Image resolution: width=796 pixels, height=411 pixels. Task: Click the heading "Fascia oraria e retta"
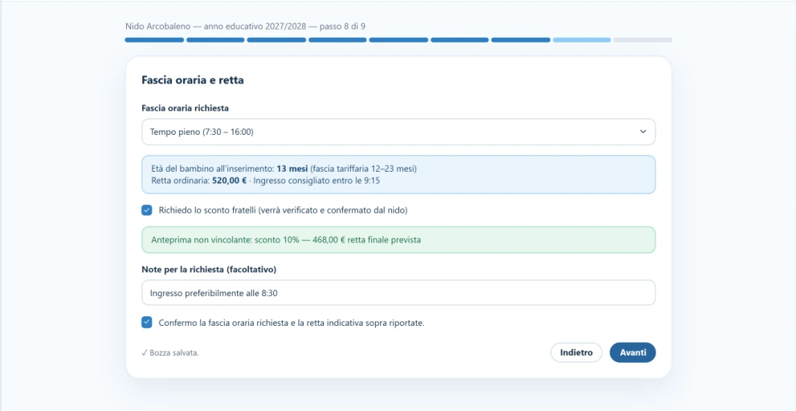coord(193,80)
